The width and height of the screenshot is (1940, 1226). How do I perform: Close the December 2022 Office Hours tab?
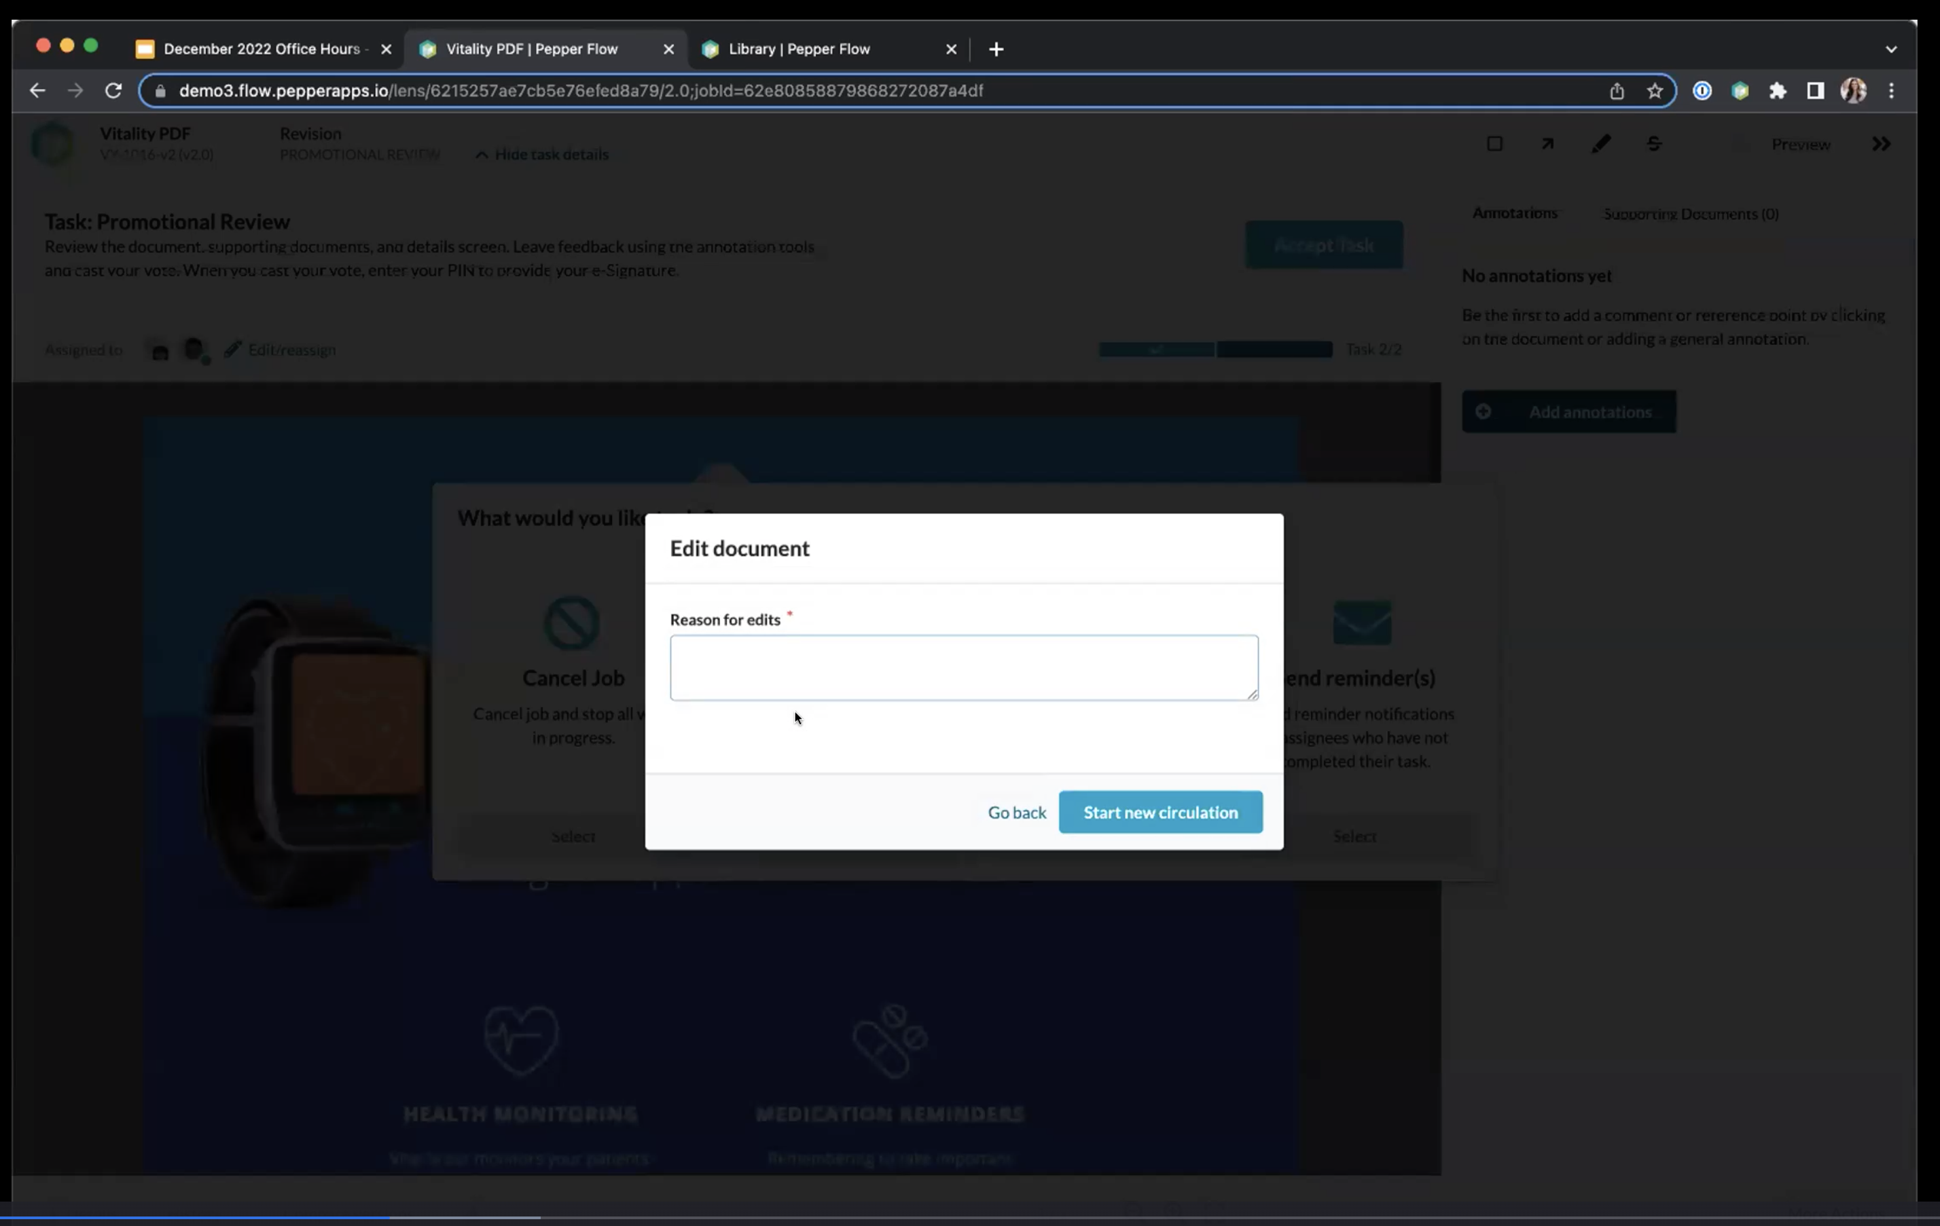pyautogui.click(x=387, y=49)
